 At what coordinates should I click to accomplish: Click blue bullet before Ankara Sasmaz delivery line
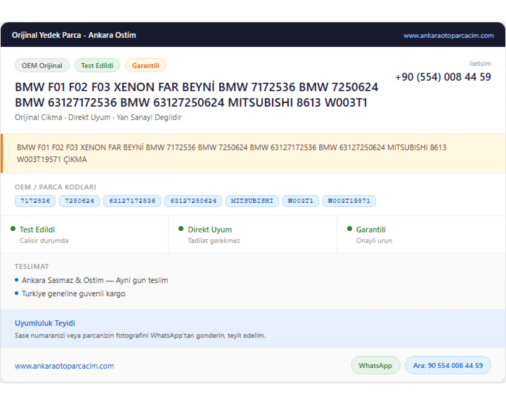17,280
